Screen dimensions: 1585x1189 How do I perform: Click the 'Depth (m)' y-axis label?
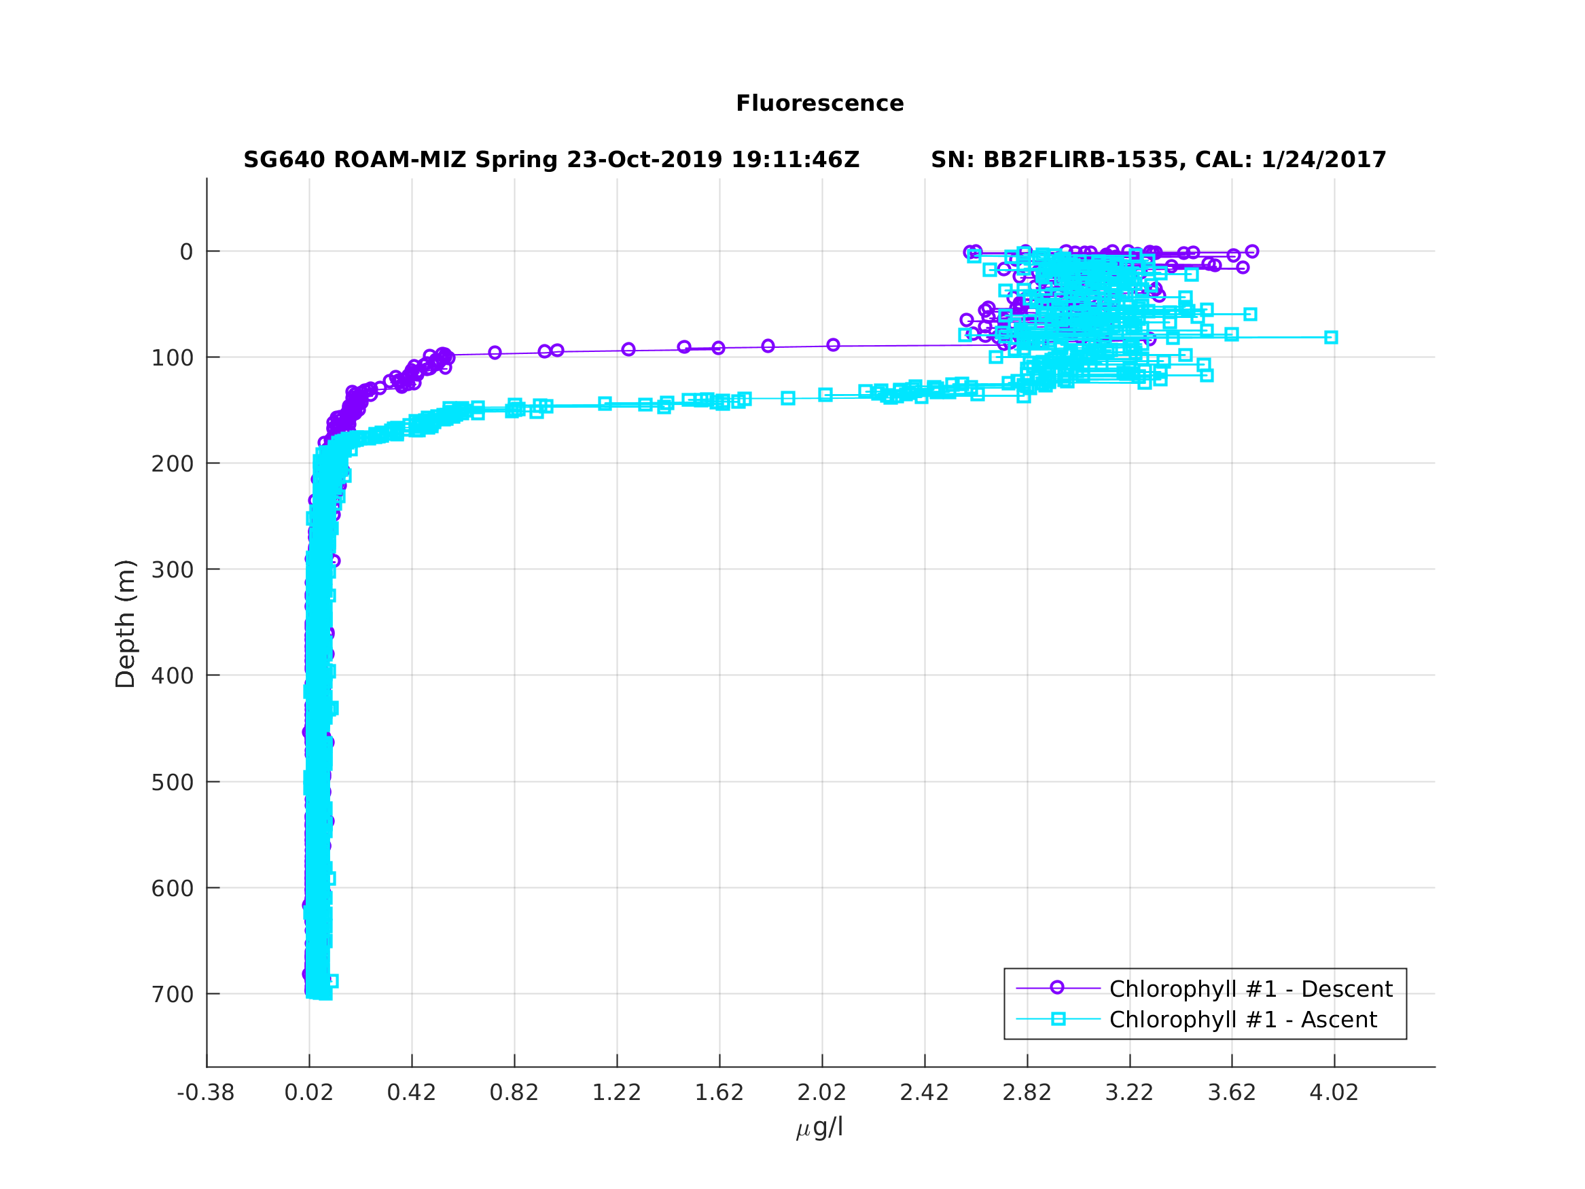[126, 624]
